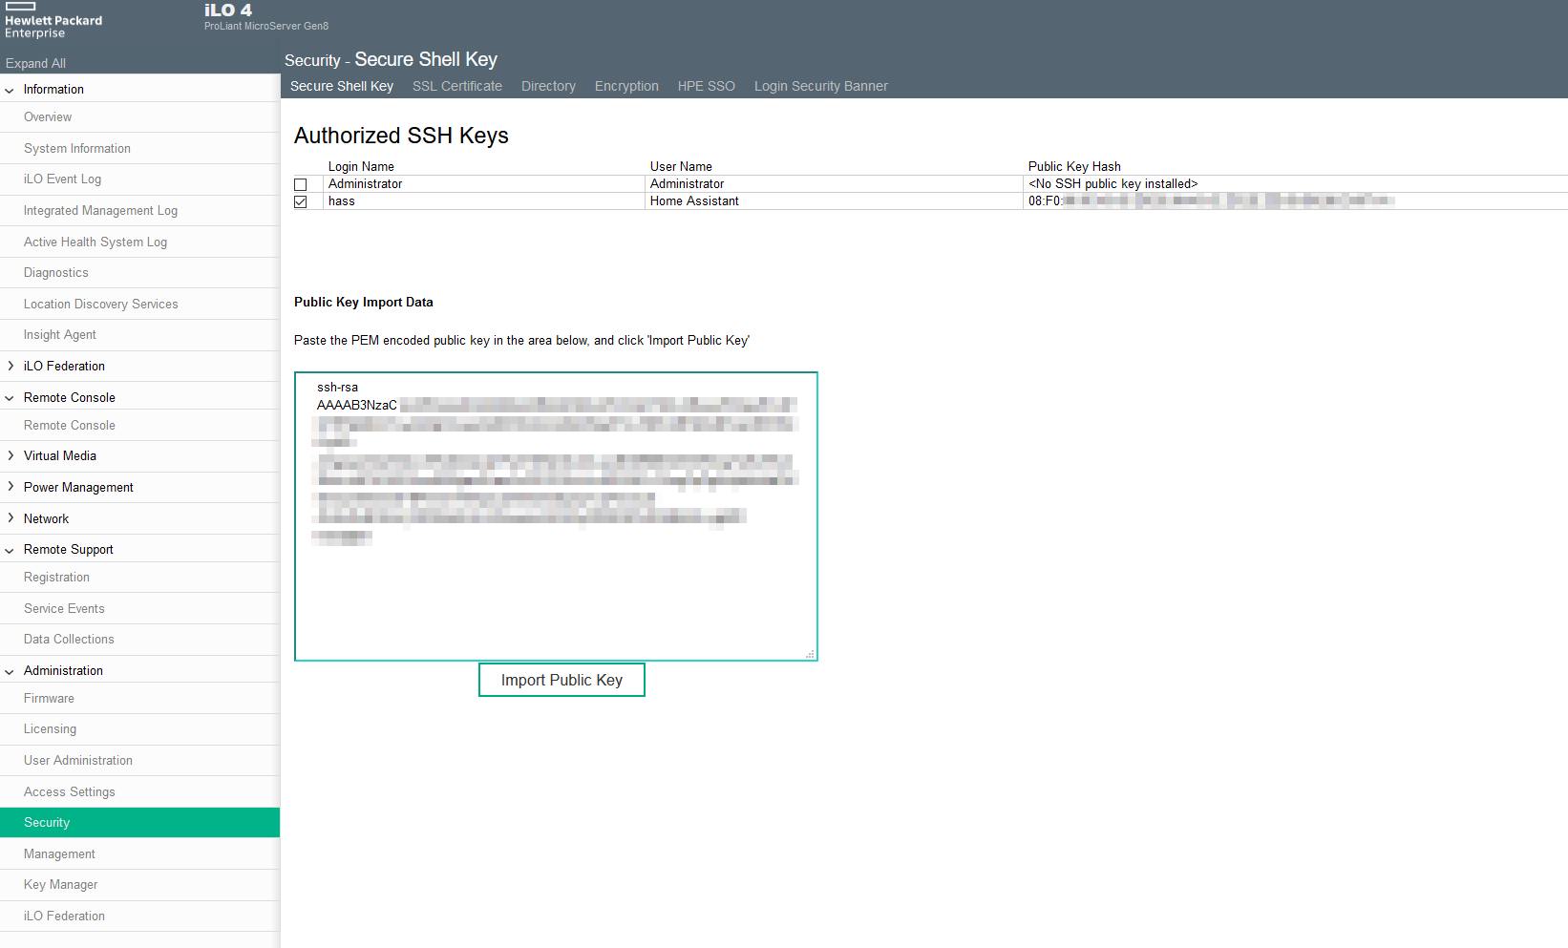Collapse the Remote Support section chevron

point(10,550)
